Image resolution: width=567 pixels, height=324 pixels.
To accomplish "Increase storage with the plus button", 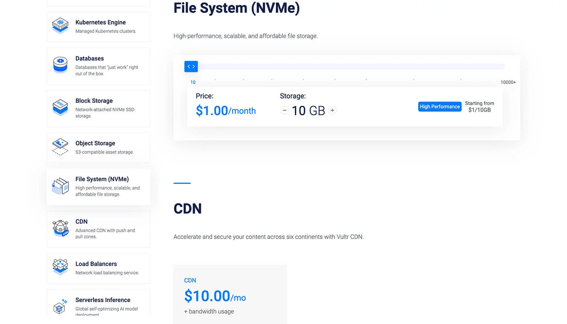I will pos(333,110).
